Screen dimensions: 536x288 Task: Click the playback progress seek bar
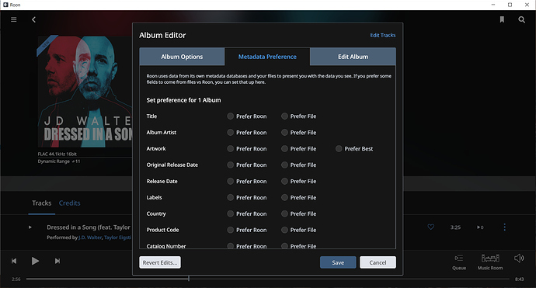[x=268, y=279]
